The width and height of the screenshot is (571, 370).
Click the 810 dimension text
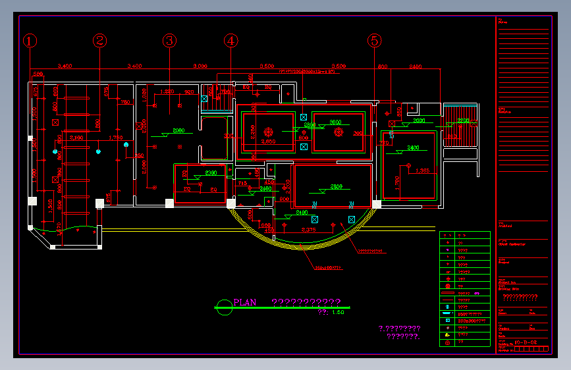click(x=452, y=136)
